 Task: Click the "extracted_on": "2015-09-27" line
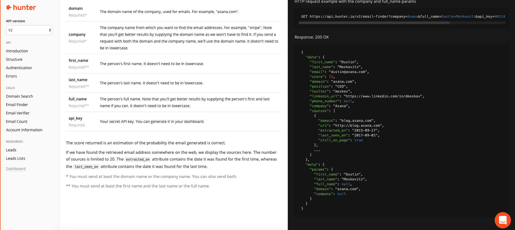[349, 130]
